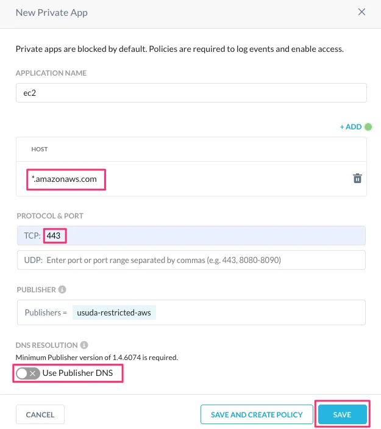Click the Cancel button

coord(40,414)
